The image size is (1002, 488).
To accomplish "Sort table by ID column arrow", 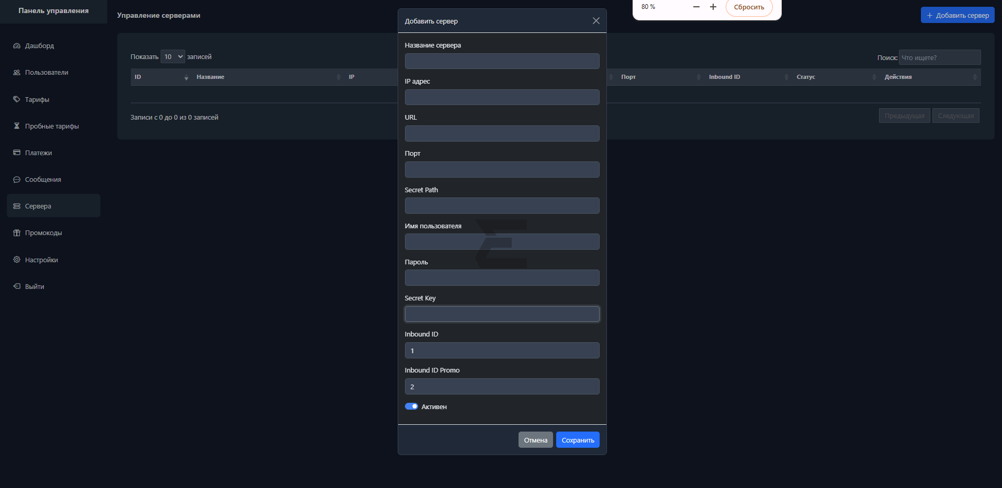I will [186, 77].
